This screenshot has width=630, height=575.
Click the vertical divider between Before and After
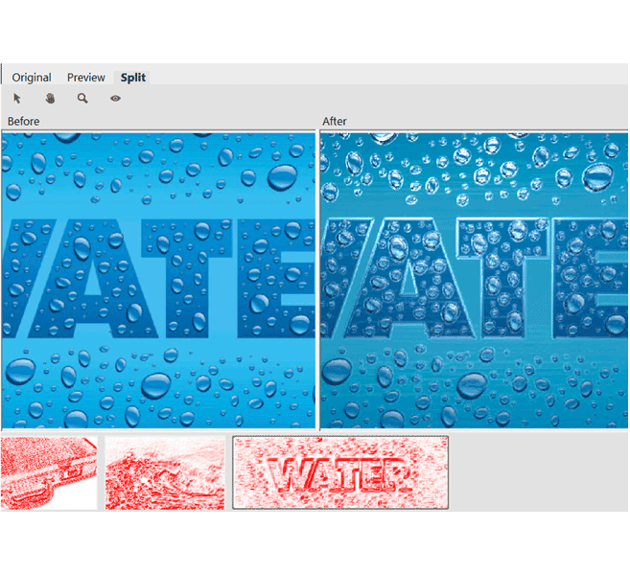click(x=317, y=280)
